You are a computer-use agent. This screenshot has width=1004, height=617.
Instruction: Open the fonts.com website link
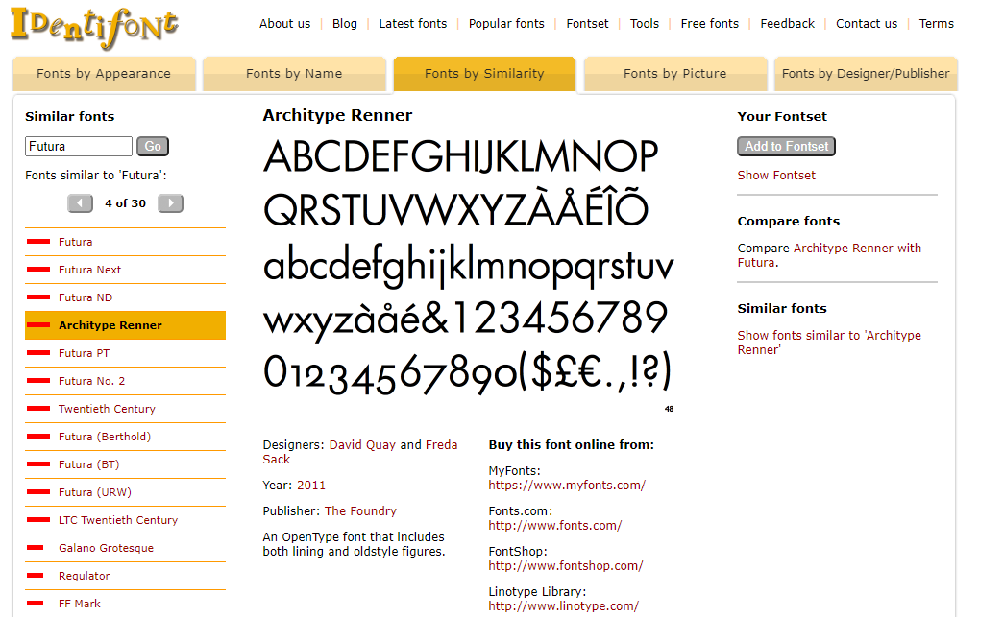(555, 526)
